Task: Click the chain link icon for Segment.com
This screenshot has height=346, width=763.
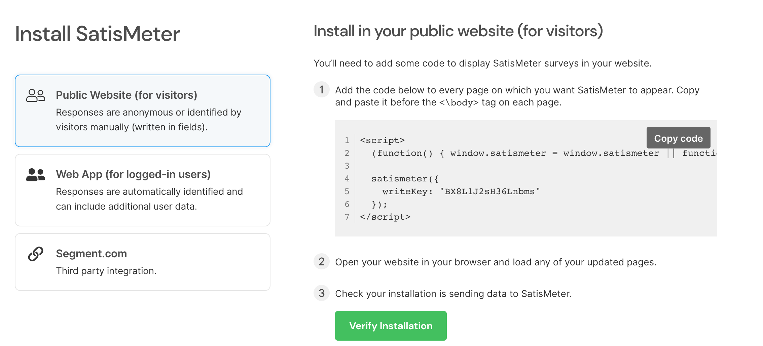Action: (x=36, y=254)
